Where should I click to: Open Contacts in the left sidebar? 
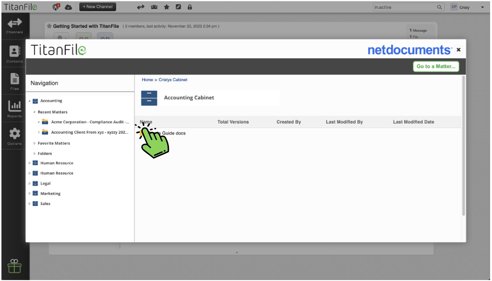14,54
